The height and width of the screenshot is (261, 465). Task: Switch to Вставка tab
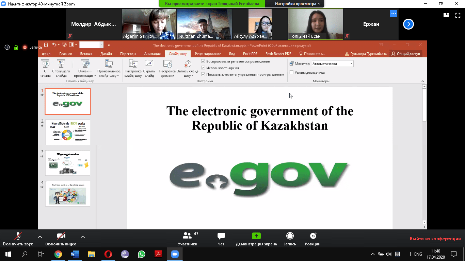[x=86, y=54]
